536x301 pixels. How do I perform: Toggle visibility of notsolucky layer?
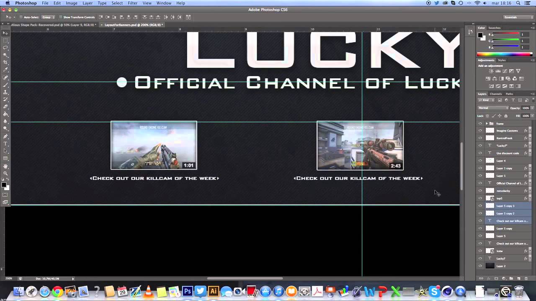(480, 191)
